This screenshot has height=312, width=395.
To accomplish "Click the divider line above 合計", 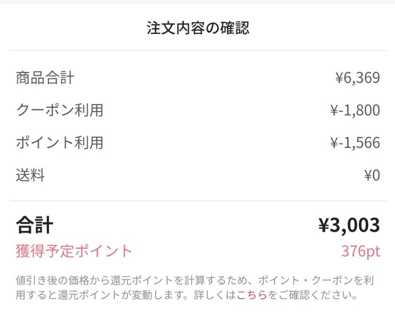I will pyautogui.click(x=197, y=201).
